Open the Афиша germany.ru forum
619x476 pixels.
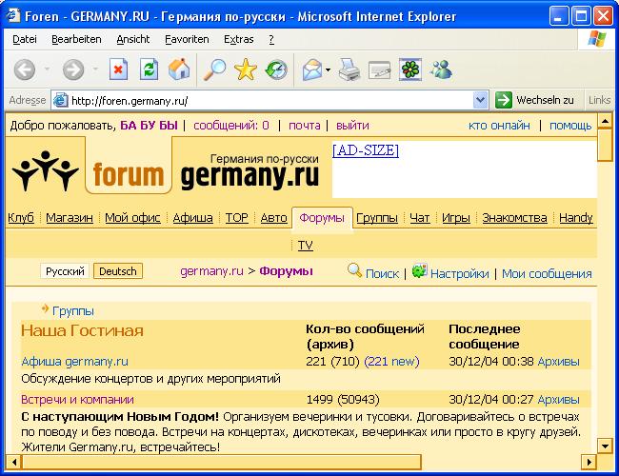74,361
